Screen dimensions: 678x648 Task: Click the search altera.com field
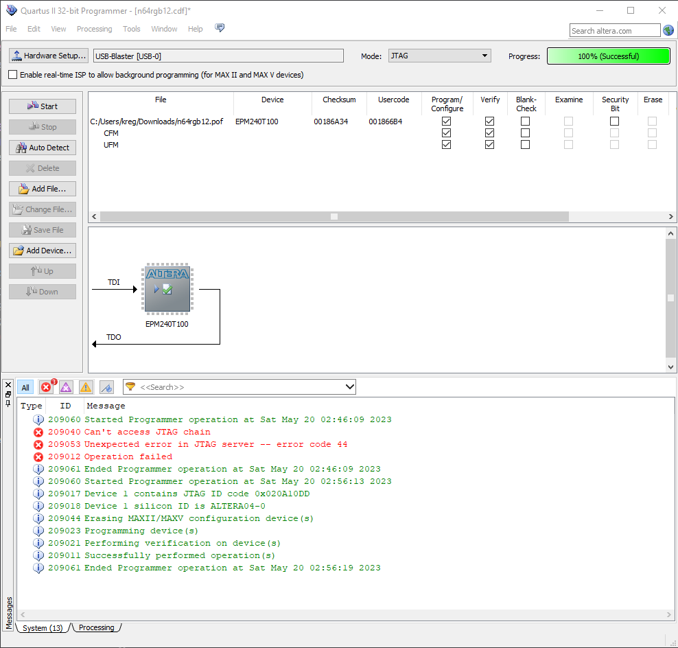614,31
